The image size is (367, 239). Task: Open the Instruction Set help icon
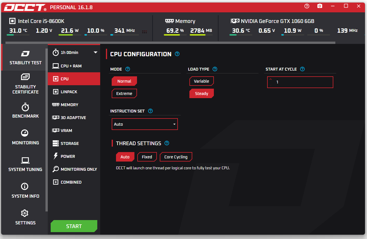click(x=150, y=111)
